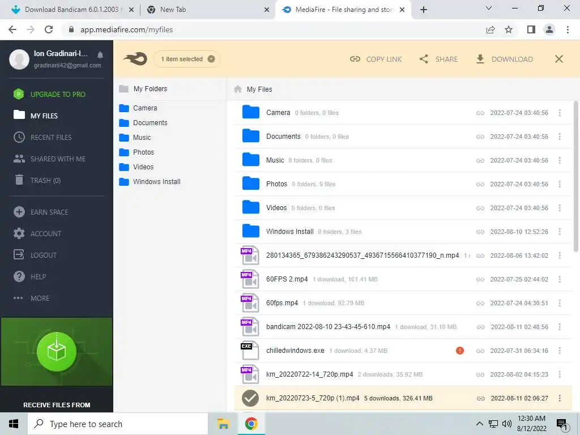Open options menu for Camera folder row
The height and width of the screenshot is (435, 580).
point(560,113)
